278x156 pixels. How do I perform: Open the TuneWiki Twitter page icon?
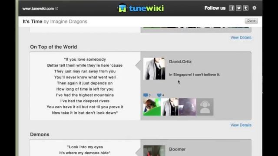[238, 8]
